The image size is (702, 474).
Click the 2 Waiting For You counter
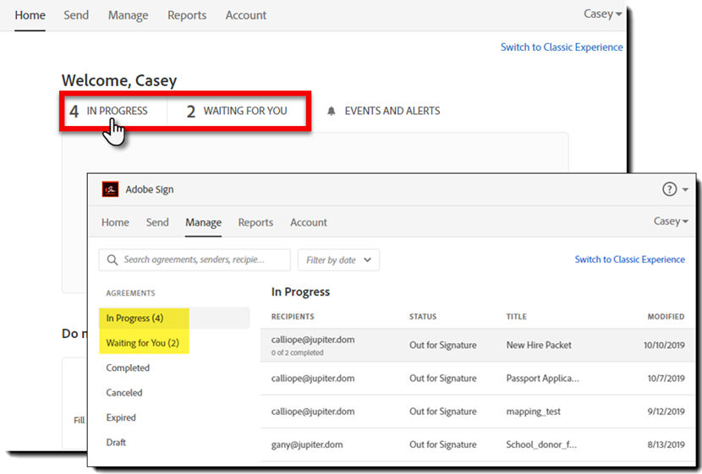(x=237, y=111)
